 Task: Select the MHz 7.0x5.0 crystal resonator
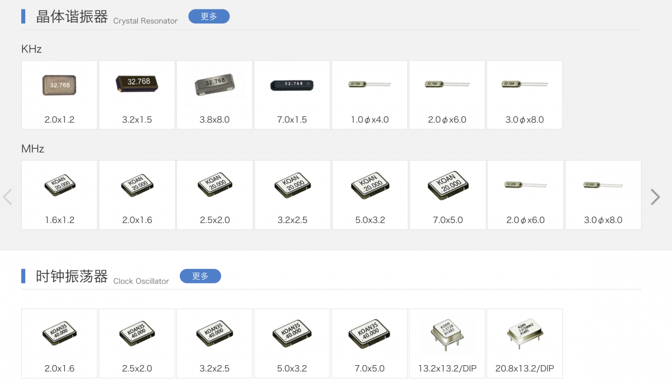coord(447,195)
